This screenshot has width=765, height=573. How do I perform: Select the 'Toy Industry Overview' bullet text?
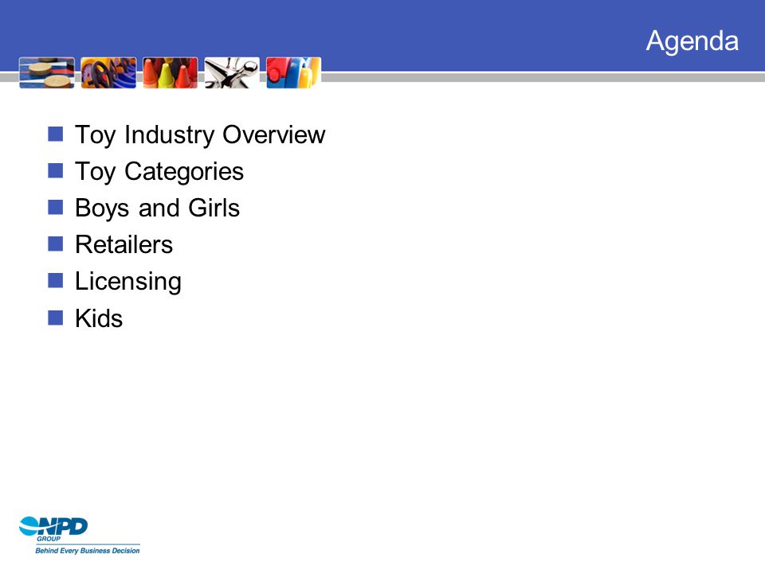point(200,135)
